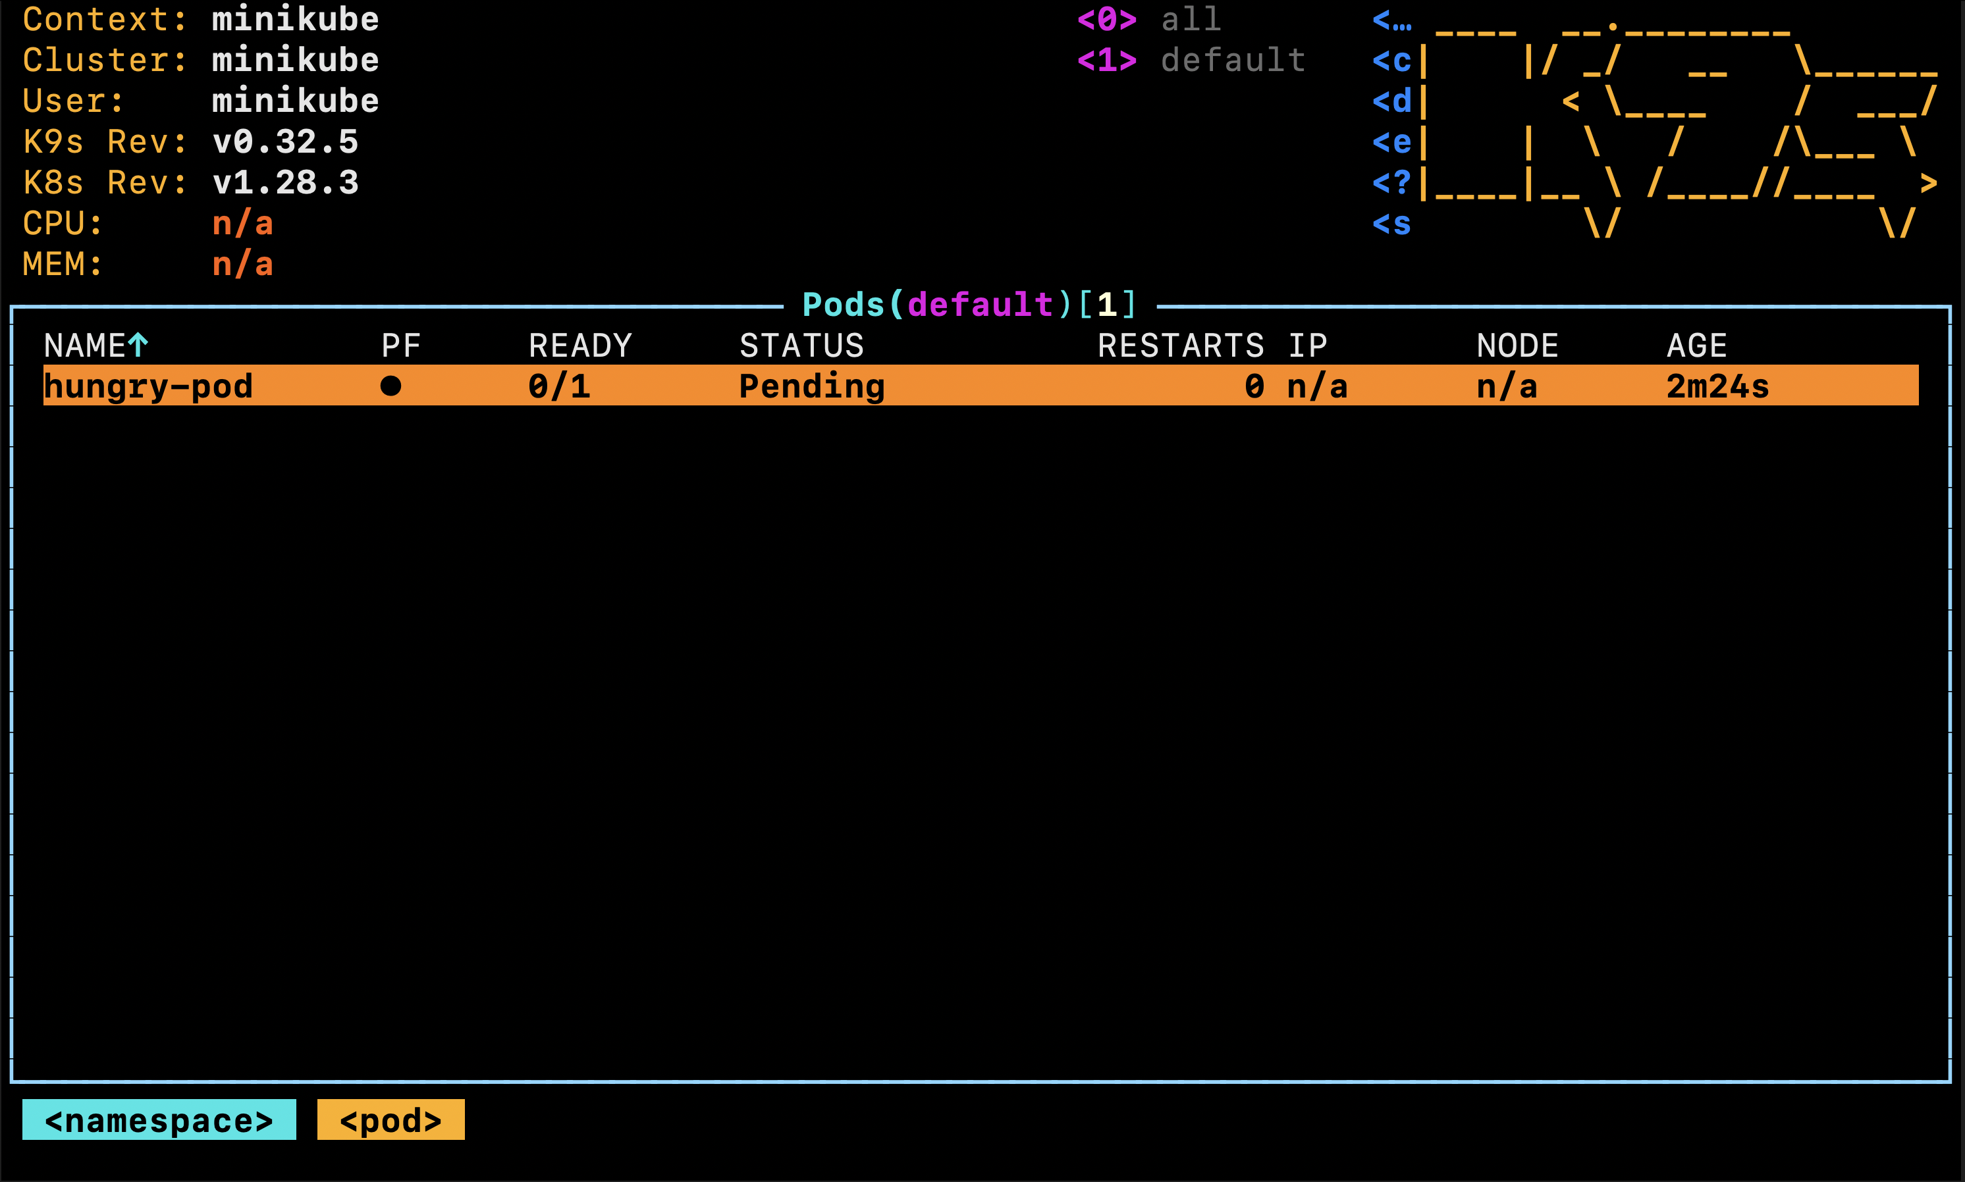Select the <pod> breadcrumb
This screenshot has width=1965, height=1182.
(390, 1120)
